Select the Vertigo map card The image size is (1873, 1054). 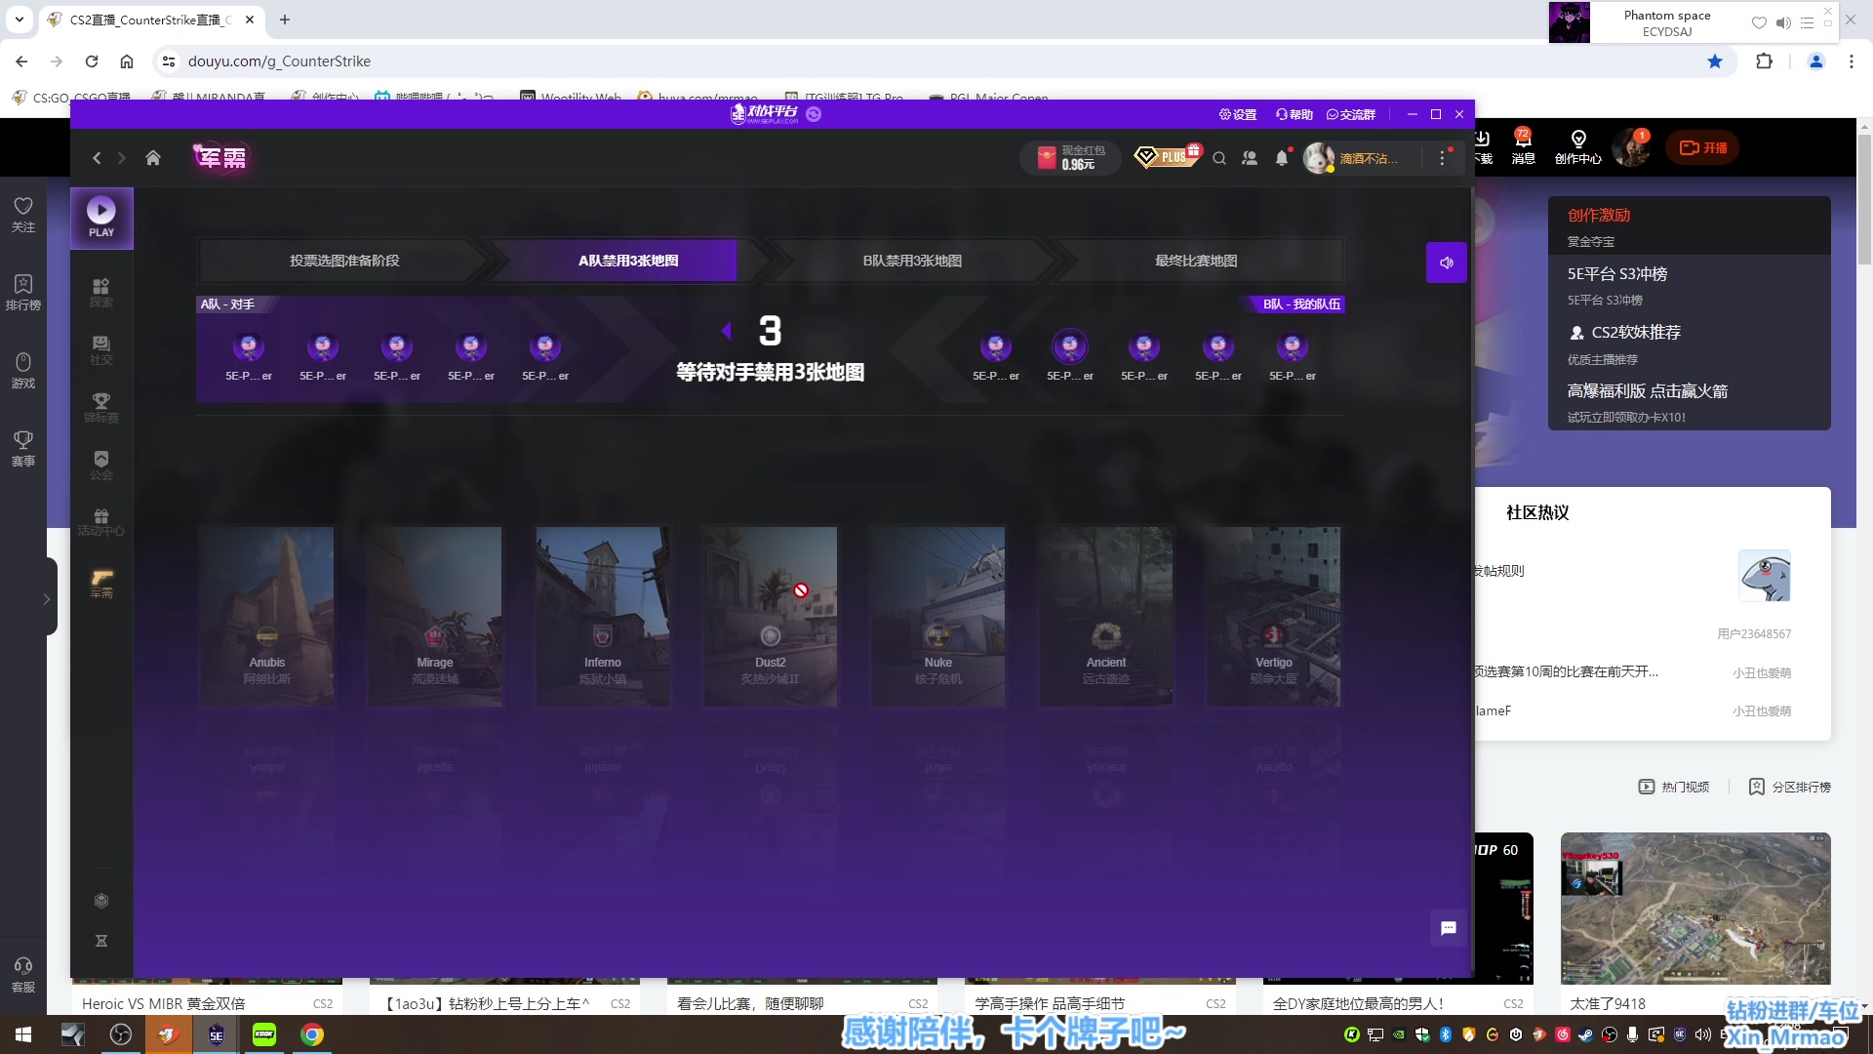coord(1274,617)
